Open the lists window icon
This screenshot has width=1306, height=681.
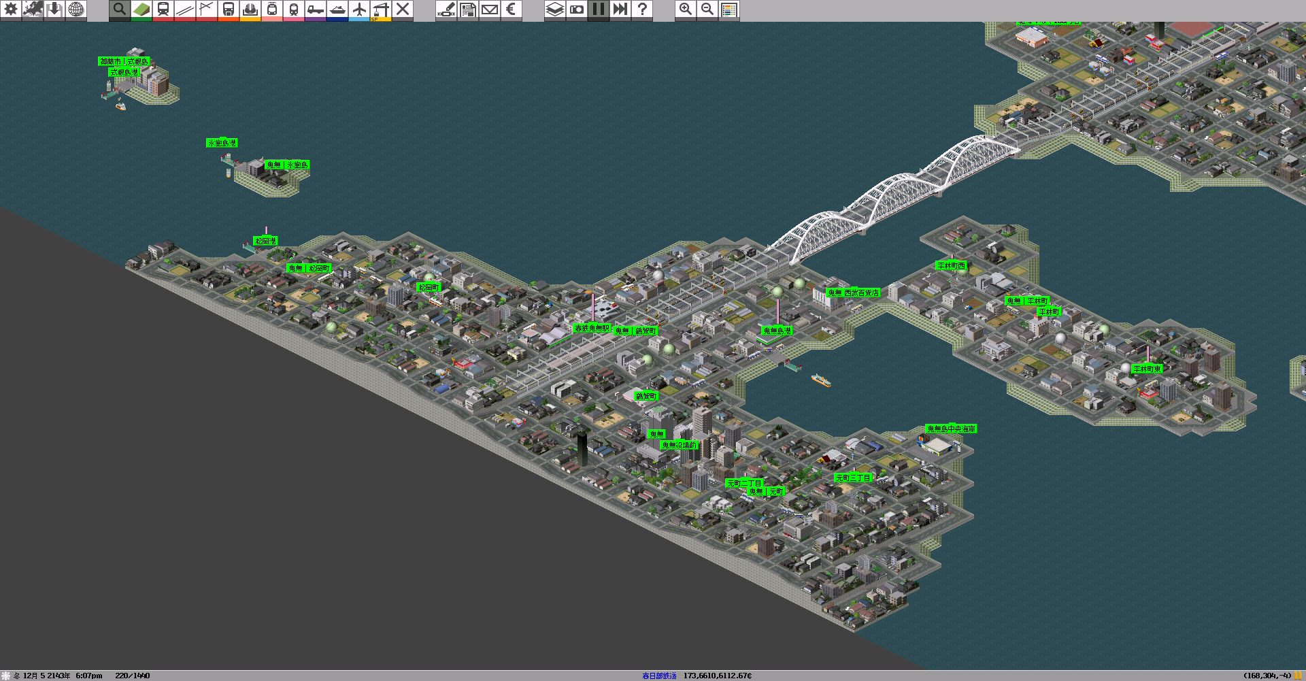(x=468, y=10)
